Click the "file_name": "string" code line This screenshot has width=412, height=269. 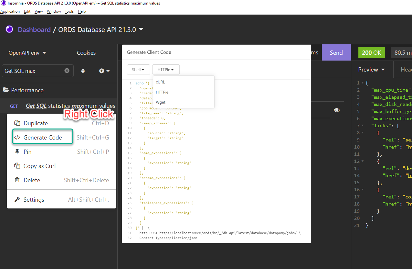[x=161, y=113]
